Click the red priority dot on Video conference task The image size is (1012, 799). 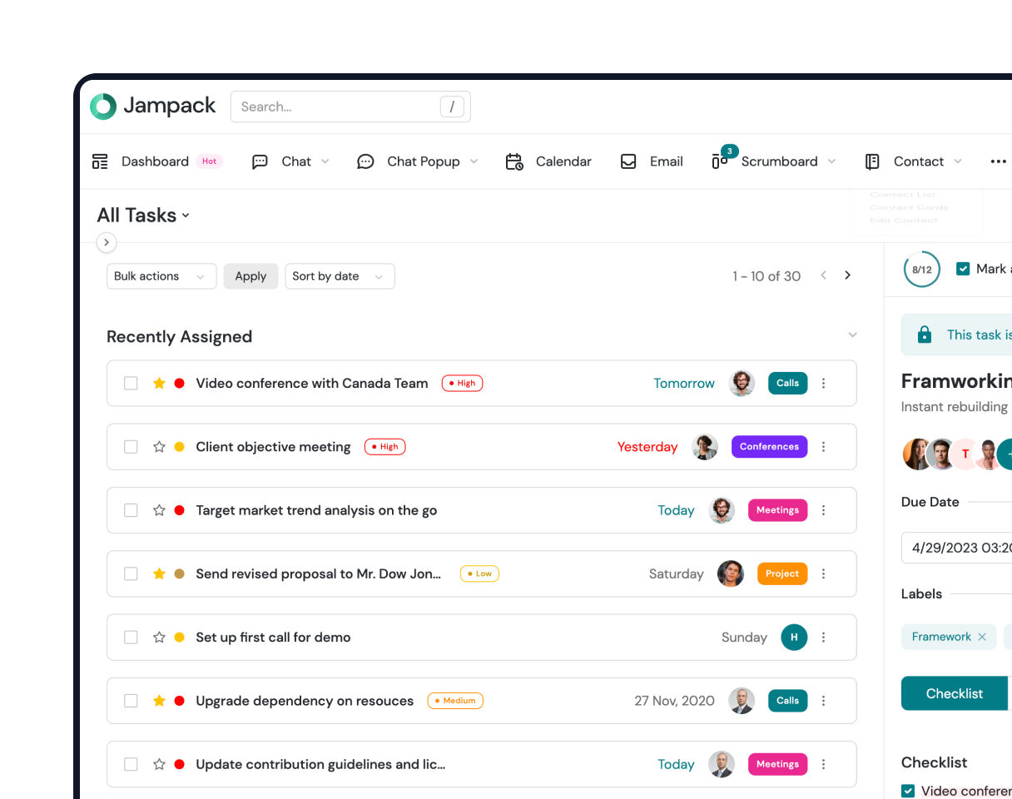click(x=179, y=384)
